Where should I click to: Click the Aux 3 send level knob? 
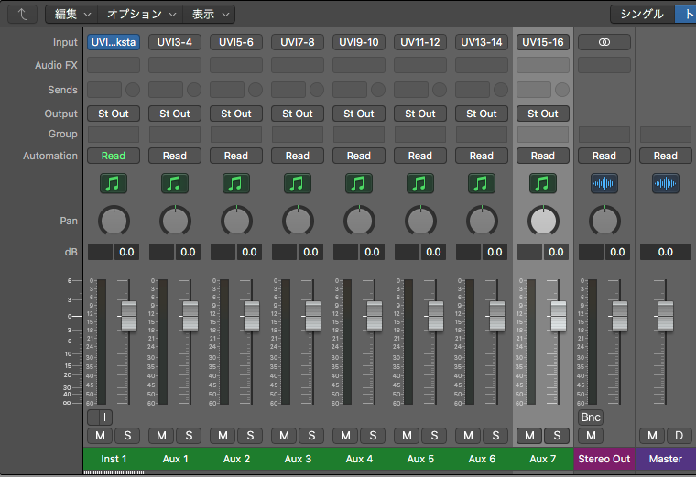click(317, 90)
